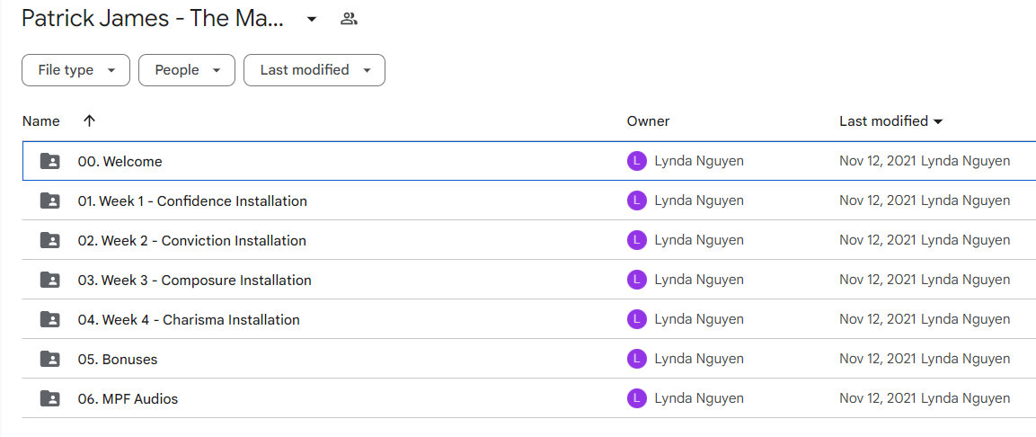Click owner avatar in the MPF Audios row
Screen dimensions: 1036x437
coord(636,398)
